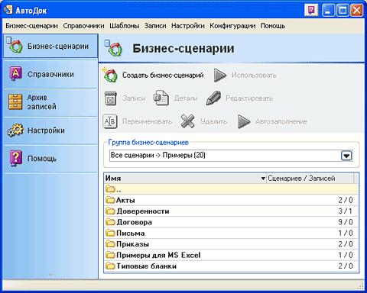Click the Примеры для MS Excel folder icon
Viewport: 367px width, 293px height.
(x=110, y=255)
